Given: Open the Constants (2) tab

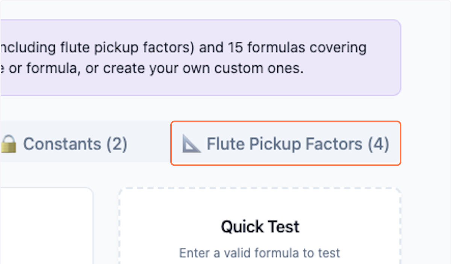Looking at the screenshot, I should pos(64,144).
